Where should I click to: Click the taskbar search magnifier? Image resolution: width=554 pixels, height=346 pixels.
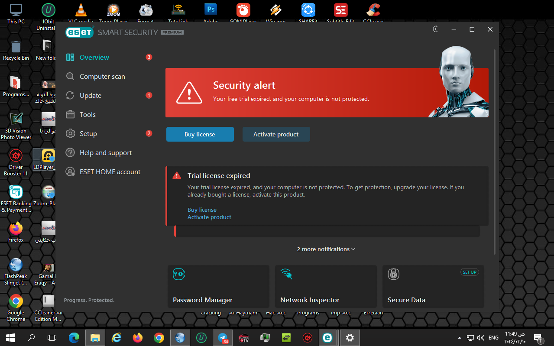(31, 337)
